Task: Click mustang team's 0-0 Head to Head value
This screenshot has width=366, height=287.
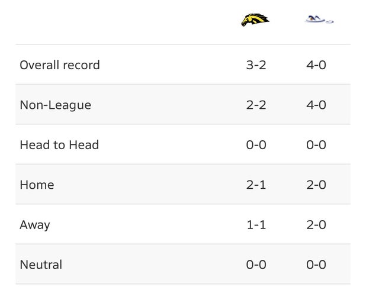Action: pos(256,145)
